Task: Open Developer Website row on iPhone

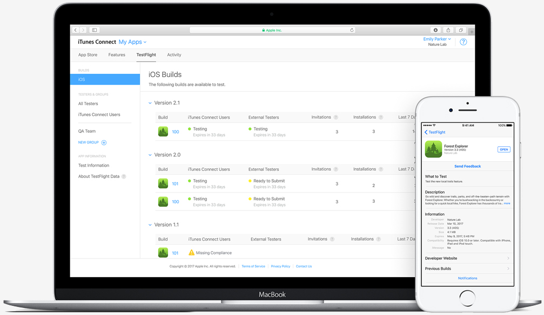Action: pos(467,258)
